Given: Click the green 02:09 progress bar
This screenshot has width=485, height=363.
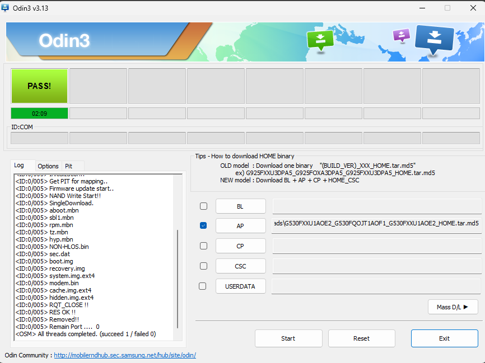Looking at the screenshot, I should pyautogui.click(x=40, y=114).
